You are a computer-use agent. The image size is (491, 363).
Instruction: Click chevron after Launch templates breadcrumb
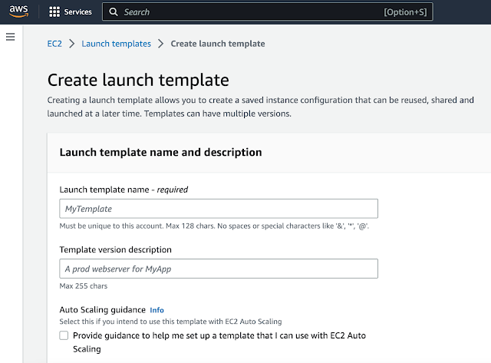point(161,44)
